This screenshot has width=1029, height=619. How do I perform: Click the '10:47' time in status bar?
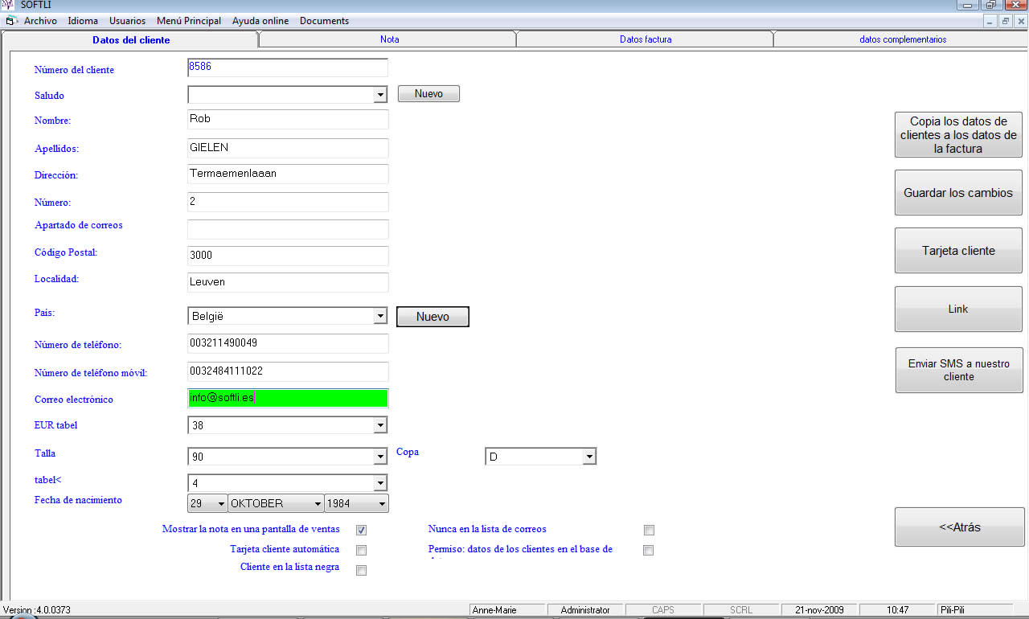point(897,610)
